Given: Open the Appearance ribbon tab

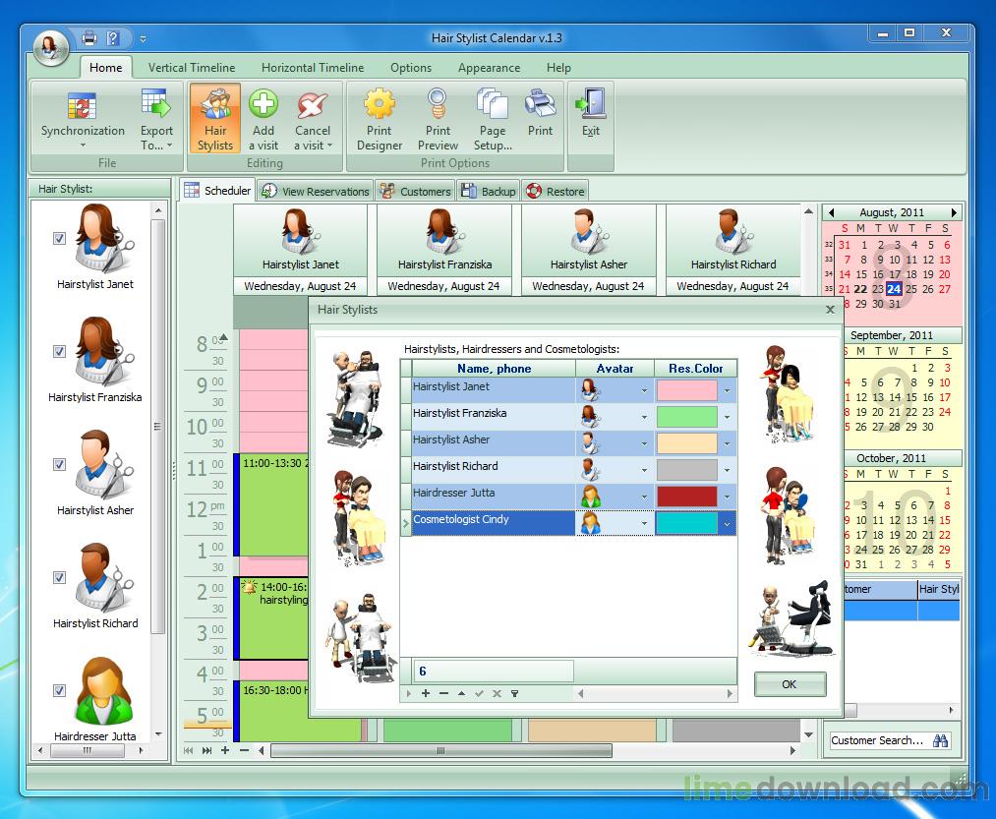Looking at the screenshot, I should coord(489,68).
